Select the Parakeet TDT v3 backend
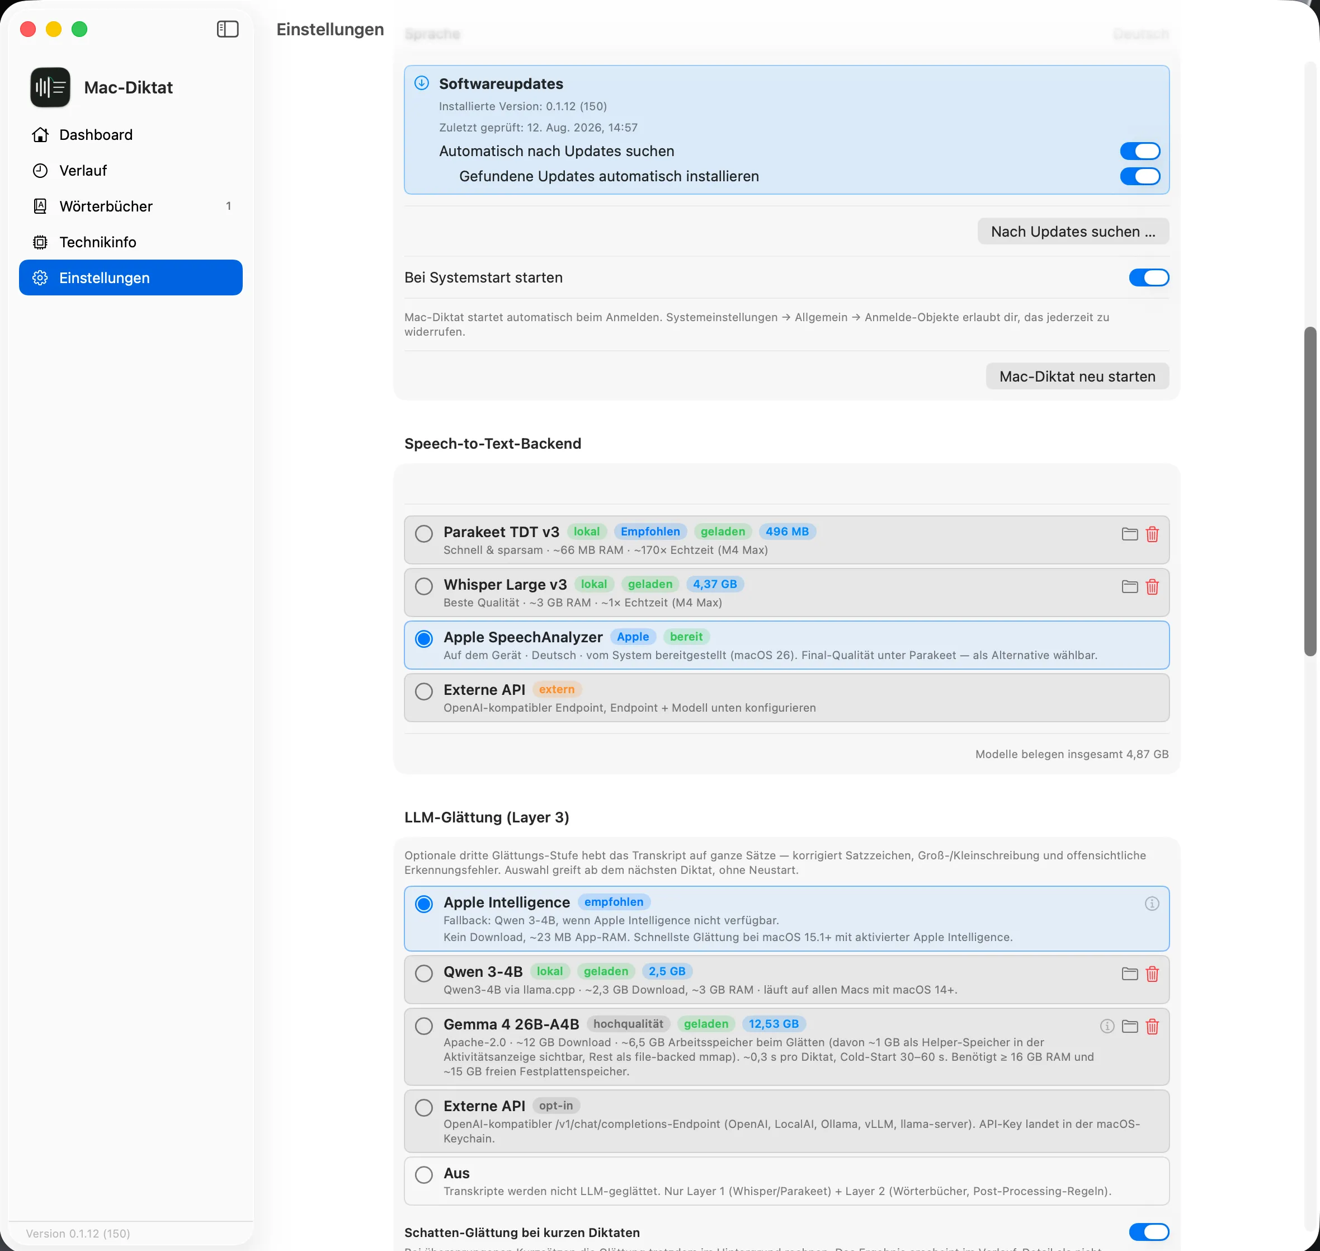The width and height of the screenshot is (1320, 1251). pos(424,534)
